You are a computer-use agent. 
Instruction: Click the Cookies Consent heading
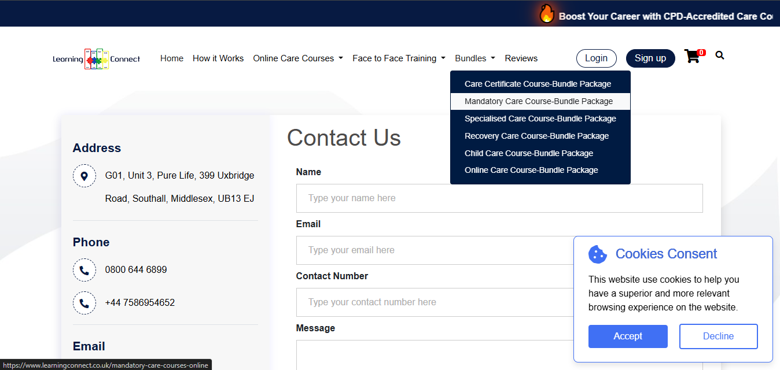[666, 254]
